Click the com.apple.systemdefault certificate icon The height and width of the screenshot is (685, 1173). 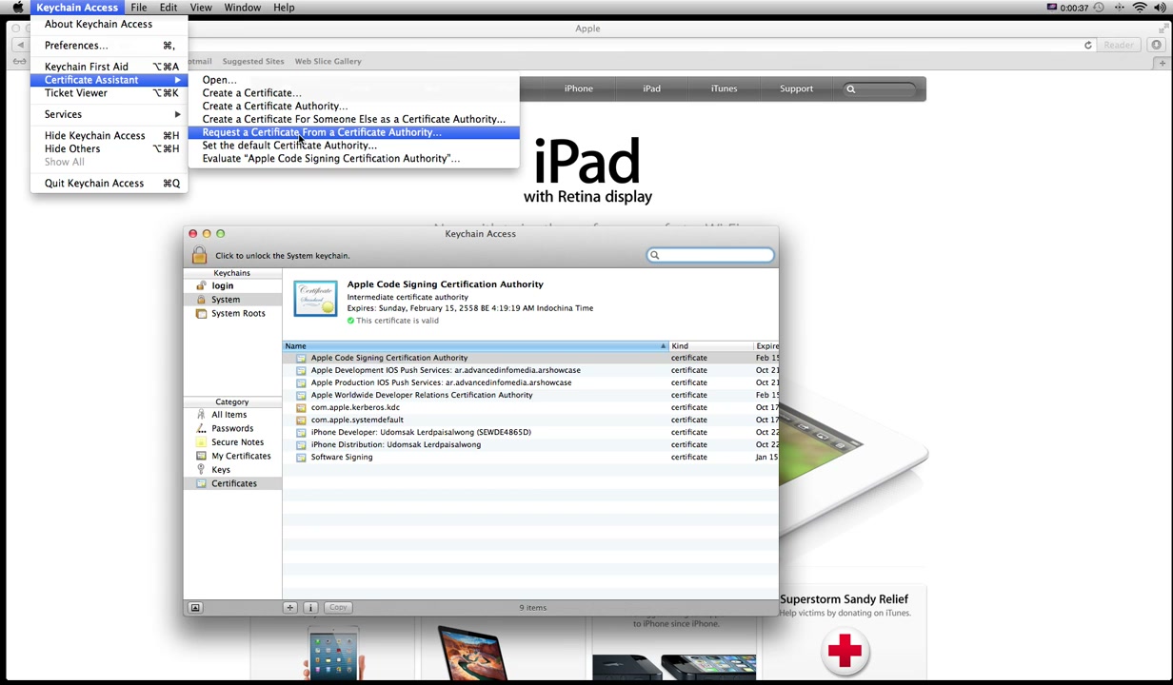click(x=301, y=420)
